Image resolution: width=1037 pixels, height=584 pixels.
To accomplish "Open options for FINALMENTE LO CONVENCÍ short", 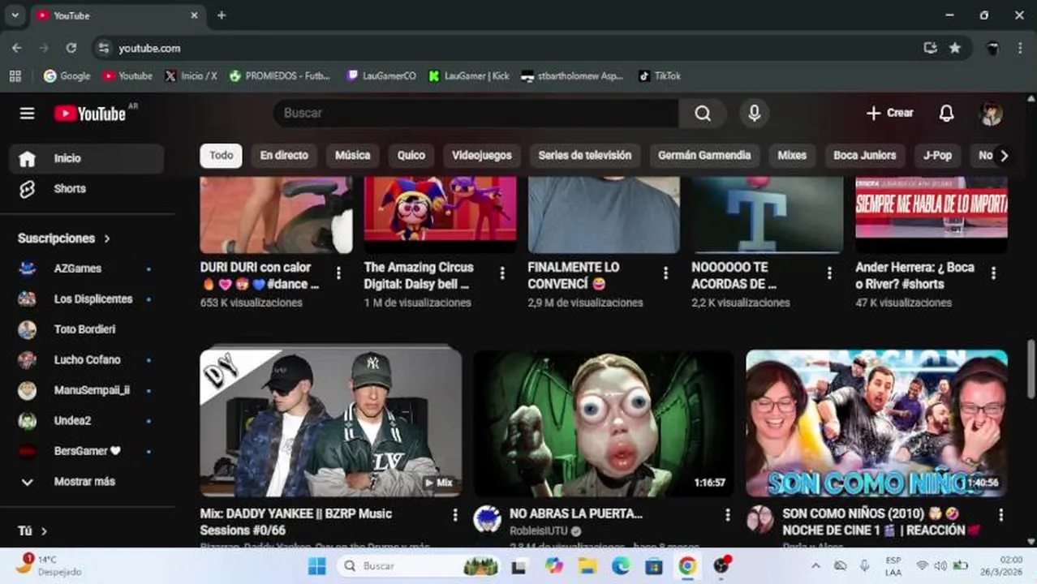I will (665, 274).
